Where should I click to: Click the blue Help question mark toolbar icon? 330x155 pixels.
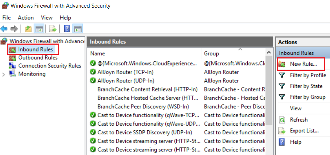pos(67,29)
